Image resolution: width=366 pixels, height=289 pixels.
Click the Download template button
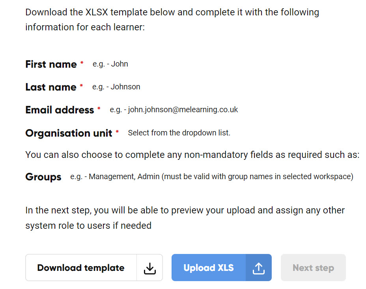coord(94,268)
